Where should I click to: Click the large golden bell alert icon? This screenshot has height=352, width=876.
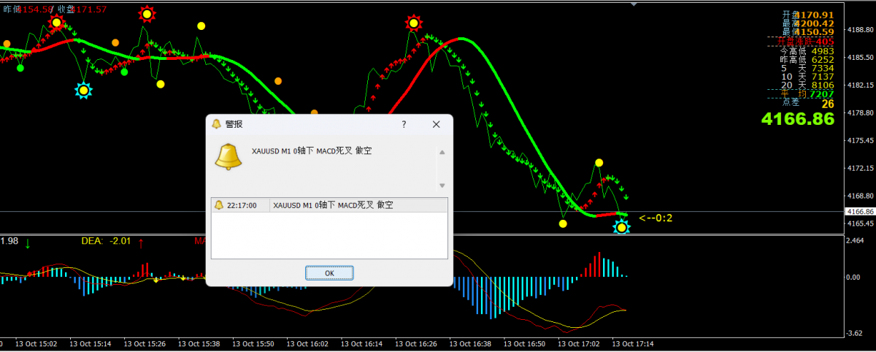click(228, 156)
